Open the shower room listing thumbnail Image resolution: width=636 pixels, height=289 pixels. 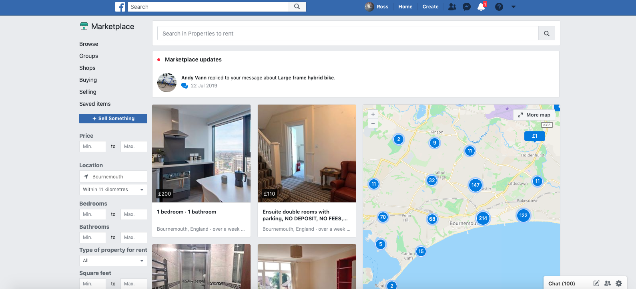(x=201, y=267)
